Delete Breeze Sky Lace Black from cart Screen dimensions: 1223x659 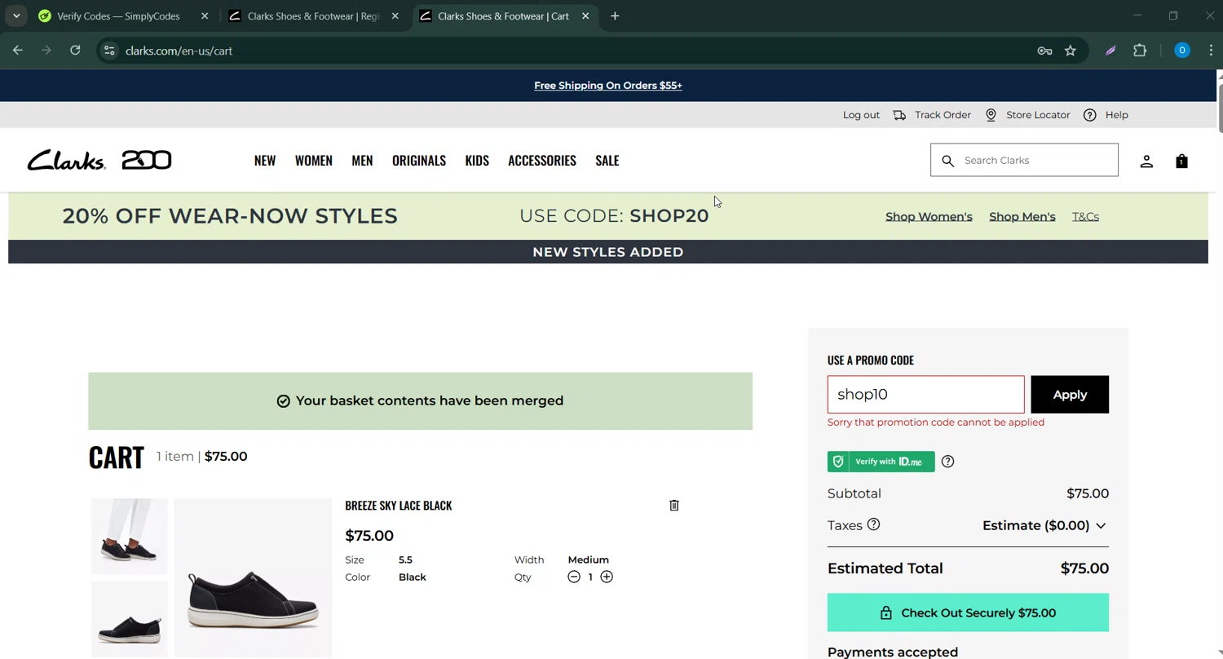(674, 506)
